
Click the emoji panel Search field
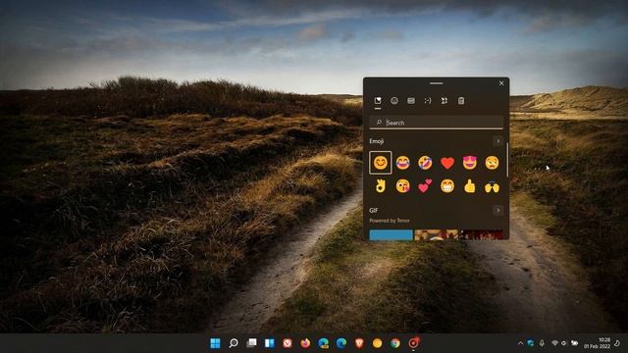point(436,123)
